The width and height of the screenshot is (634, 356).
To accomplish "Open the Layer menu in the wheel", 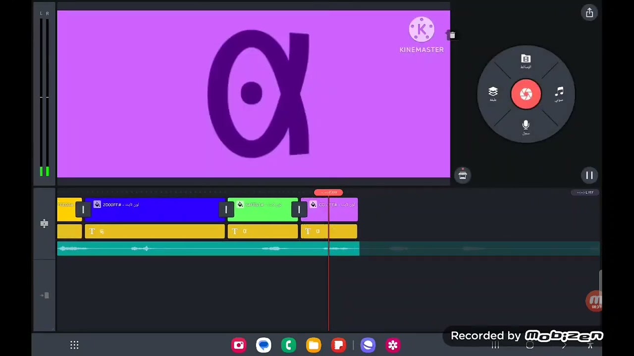I will click(493, 94).
